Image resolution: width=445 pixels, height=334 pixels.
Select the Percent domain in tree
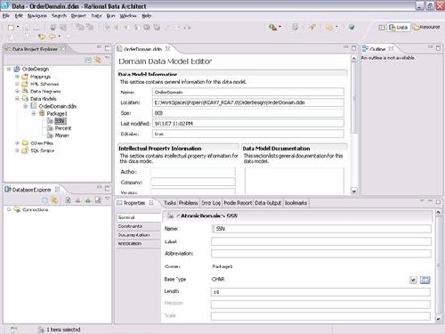point(63,128)
